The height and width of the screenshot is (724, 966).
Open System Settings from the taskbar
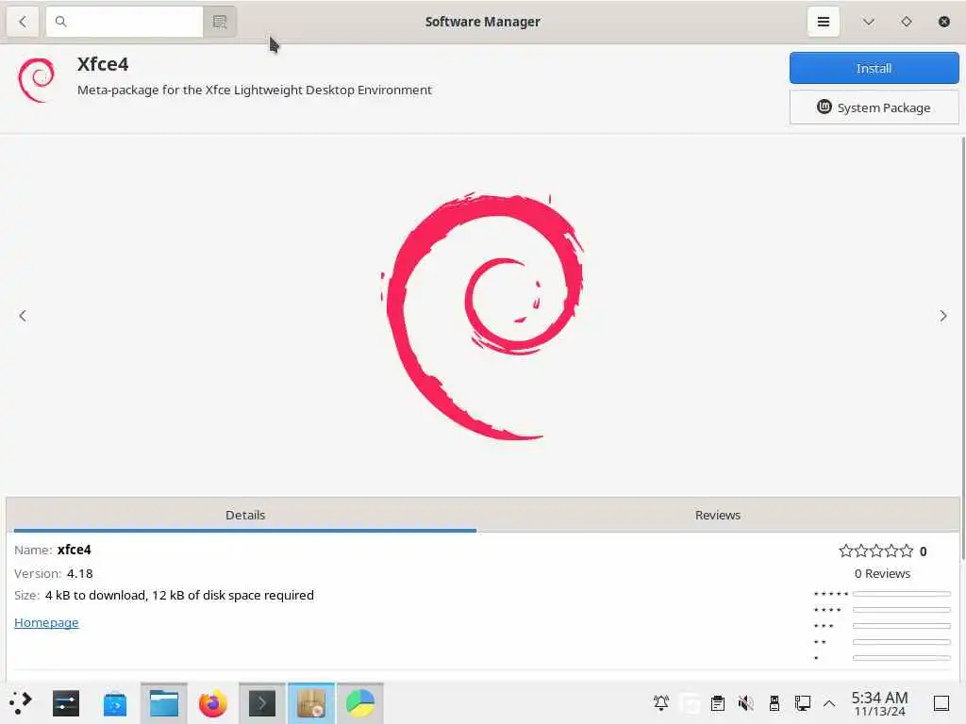[x=66, y=703]
